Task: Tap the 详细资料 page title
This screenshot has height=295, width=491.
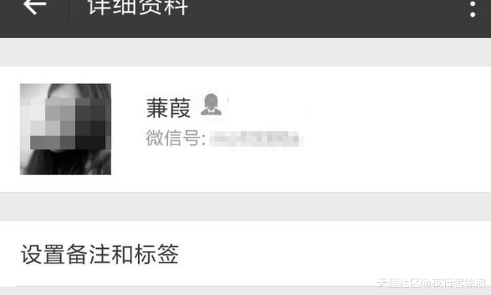Action: pyautogui.click(x=137, y=7)
